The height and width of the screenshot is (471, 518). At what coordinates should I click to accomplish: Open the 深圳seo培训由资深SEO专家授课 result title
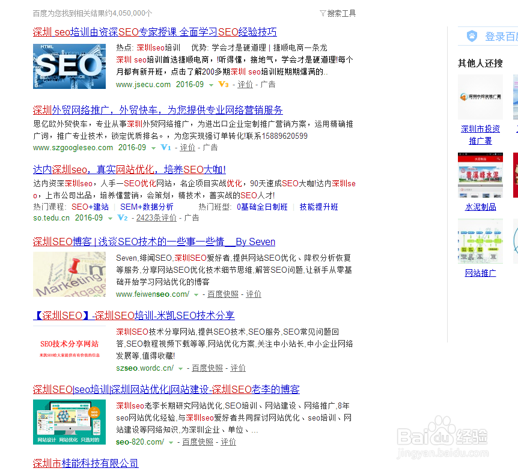154,32
